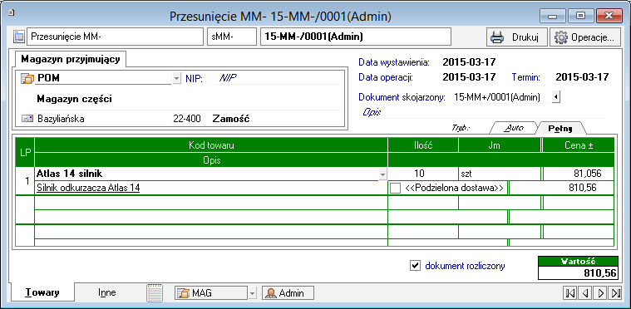Go to the previous document arrow
This screenshot has width=631, height=309.
click(585, 293)
